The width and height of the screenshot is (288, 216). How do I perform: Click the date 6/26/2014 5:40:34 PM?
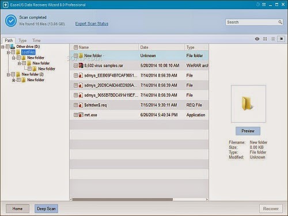point(159,115)
